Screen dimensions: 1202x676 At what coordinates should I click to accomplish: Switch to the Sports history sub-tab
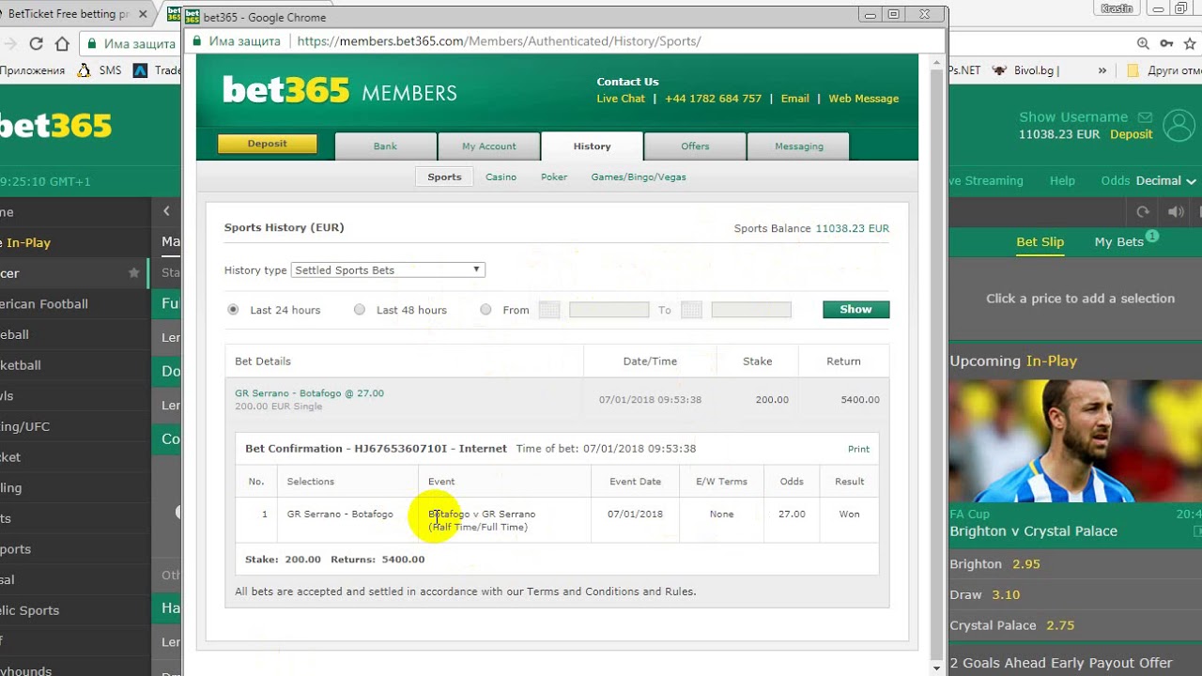444,177
